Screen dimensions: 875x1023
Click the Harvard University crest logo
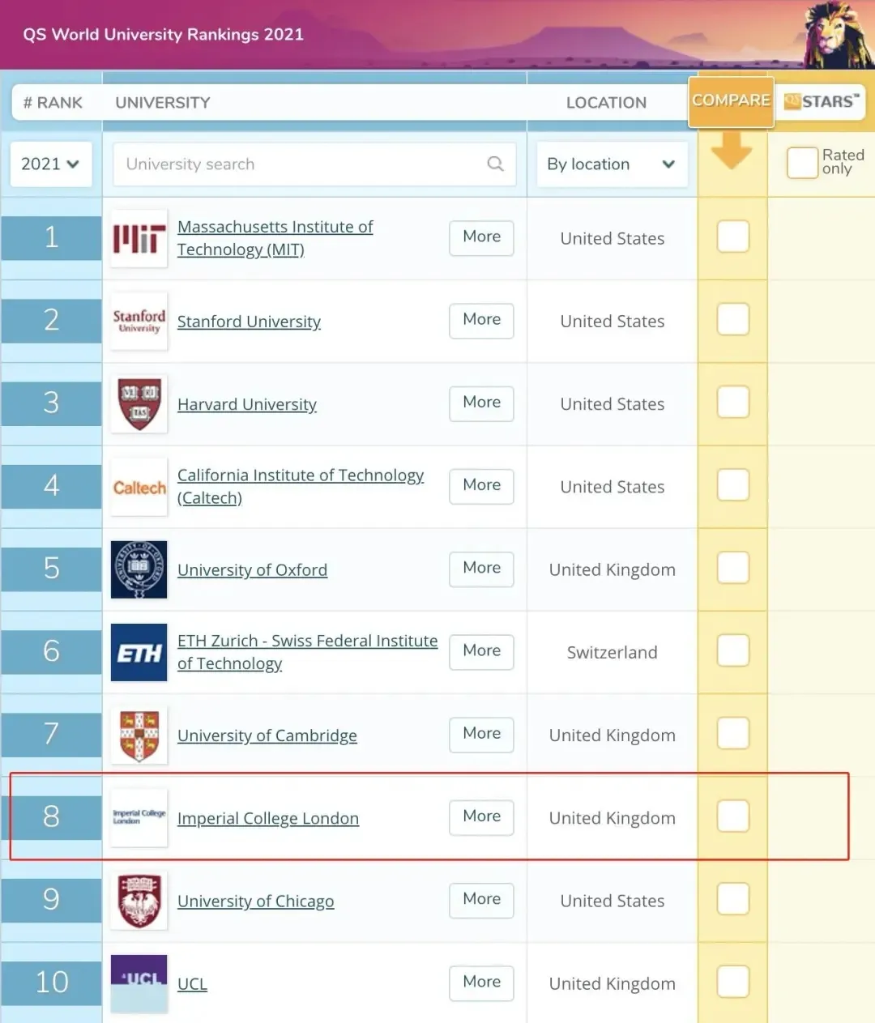tap(139, 404)
